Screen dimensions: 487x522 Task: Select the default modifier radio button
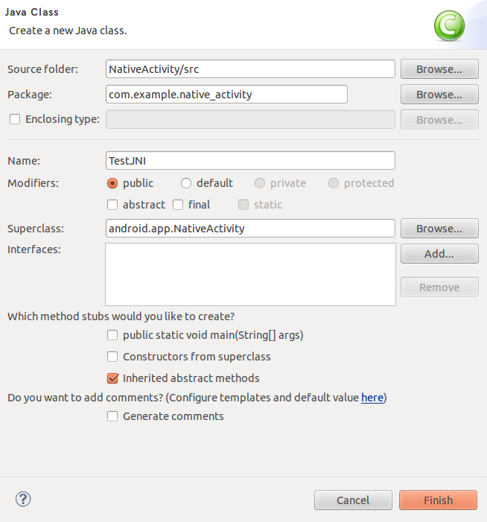tap(185, 183)
